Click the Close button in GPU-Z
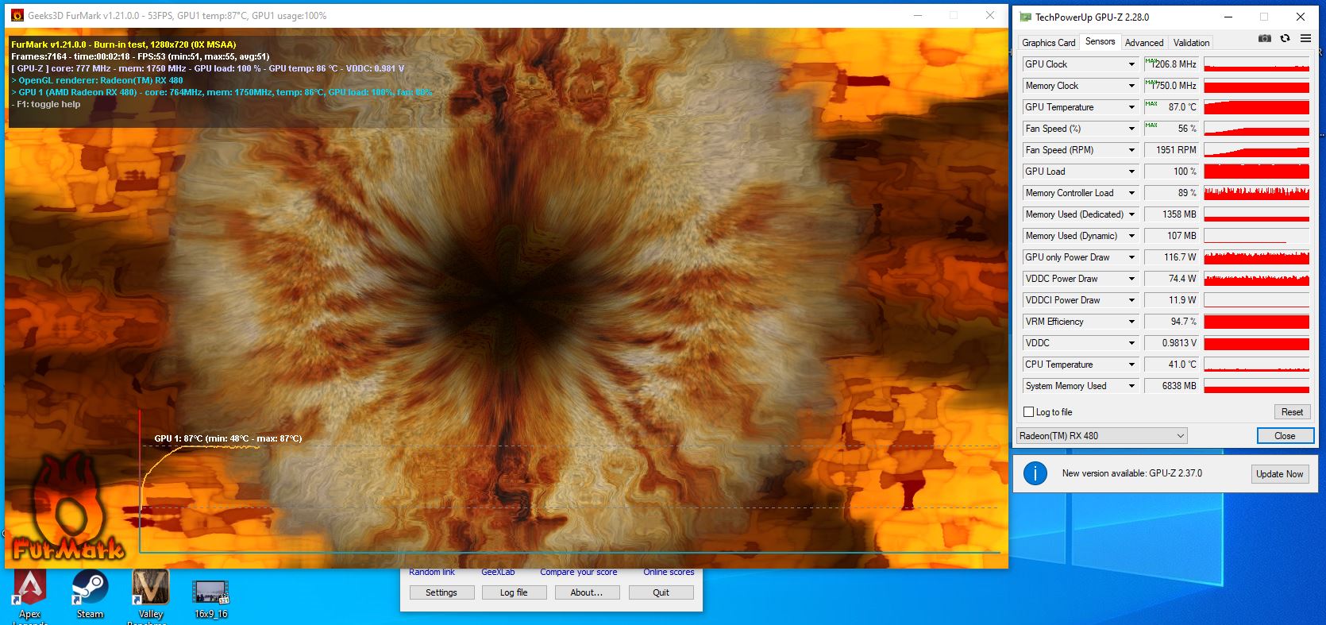 tap(1285, 435)
